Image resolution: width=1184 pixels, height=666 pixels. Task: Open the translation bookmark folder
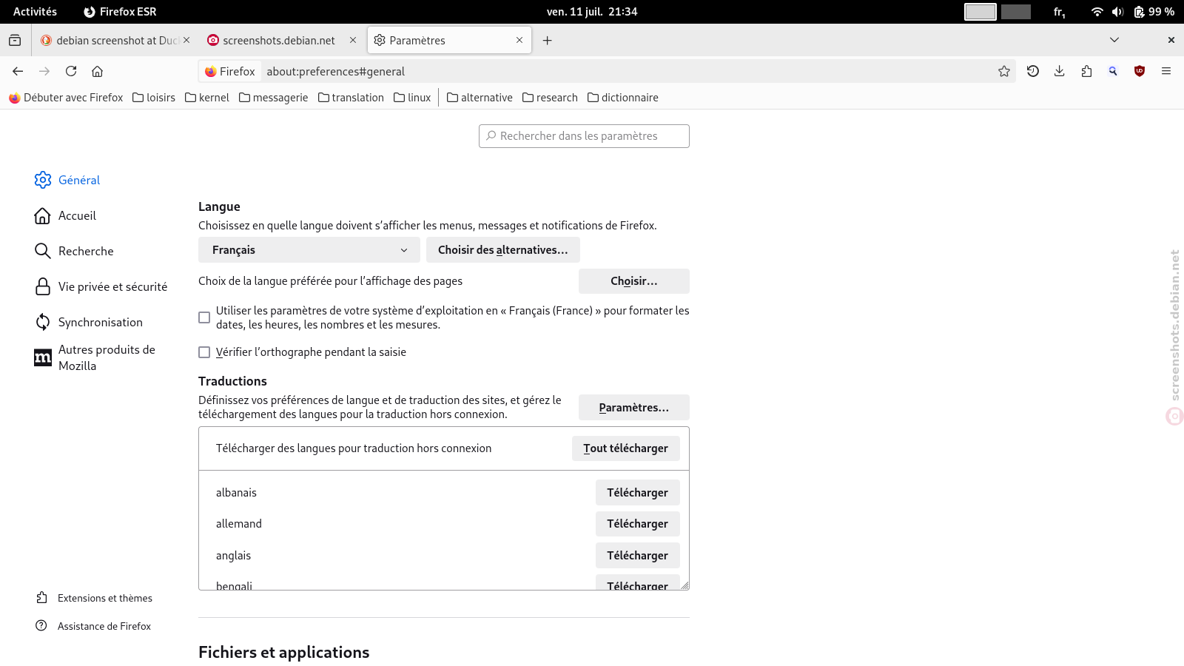click(x=351, y=98)
